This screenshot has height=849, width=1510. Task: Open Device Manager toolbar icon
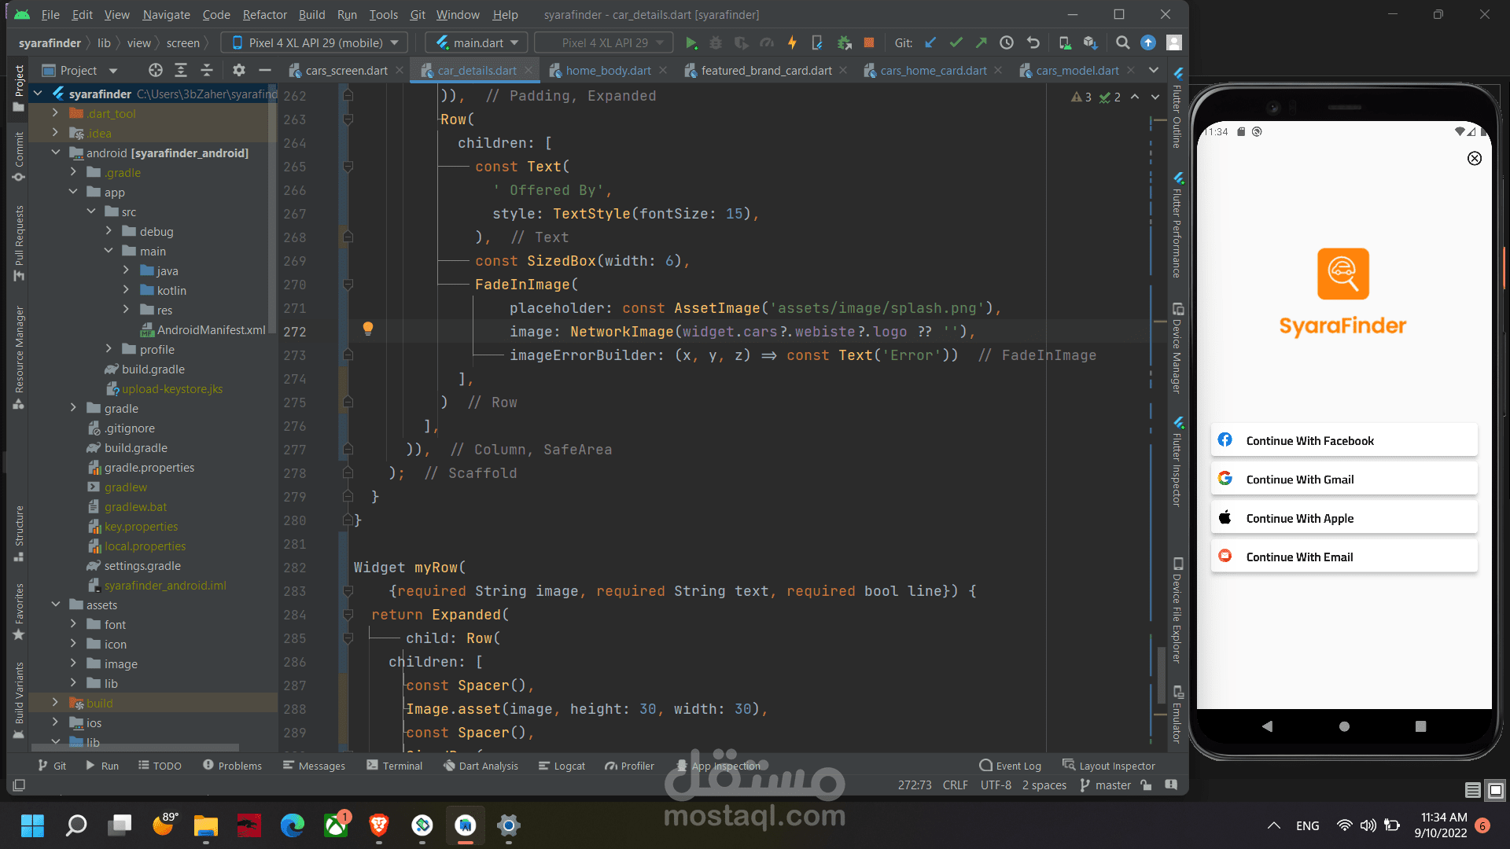[x=1064, y=43]
